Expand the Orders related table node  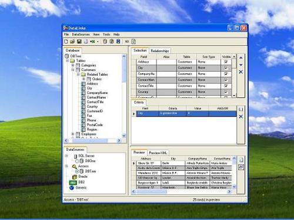coord(83,79)
